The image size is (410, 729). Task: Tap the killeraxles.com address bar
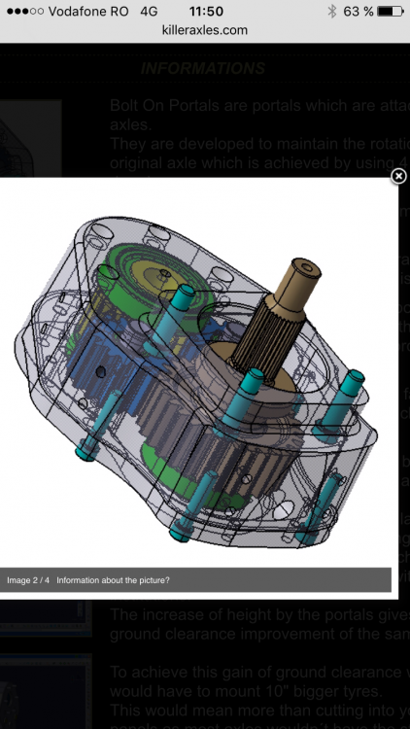coord(205,30)
